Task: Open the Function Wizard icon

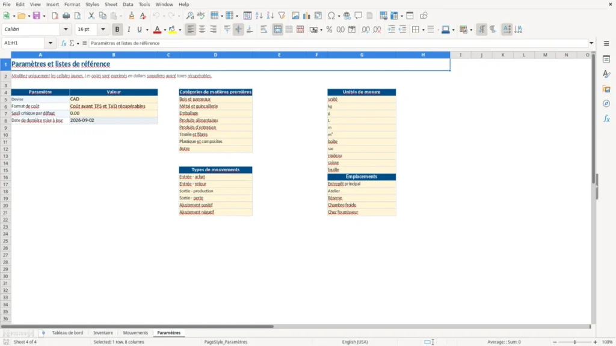Action: coord(64,43)
